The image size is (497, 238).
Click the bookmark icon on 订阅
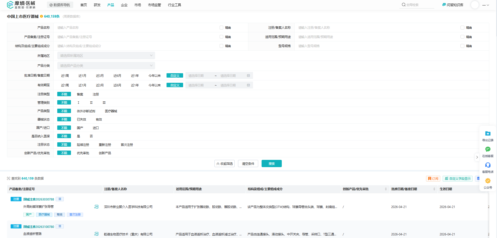coord(430,178)
